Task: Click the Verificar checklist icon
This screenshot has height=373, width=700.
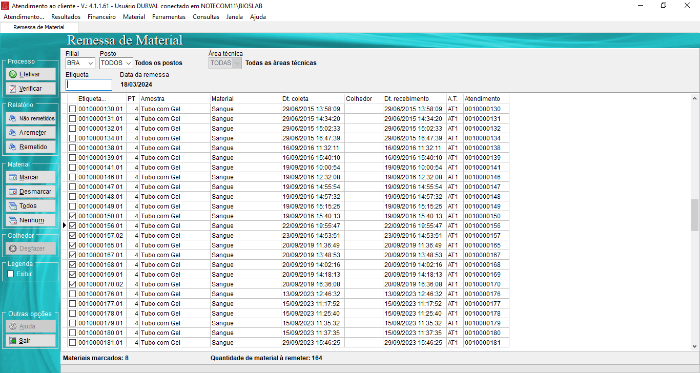Action: [13, 89]
